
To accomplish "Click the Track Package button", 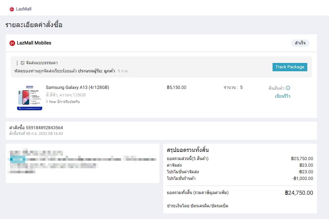I will [x=290, y=67].
